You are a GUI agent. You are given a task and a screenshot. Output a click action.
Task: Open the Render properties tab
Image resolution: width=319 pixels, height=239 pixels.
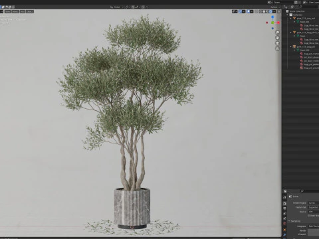[x=284, y=204]
